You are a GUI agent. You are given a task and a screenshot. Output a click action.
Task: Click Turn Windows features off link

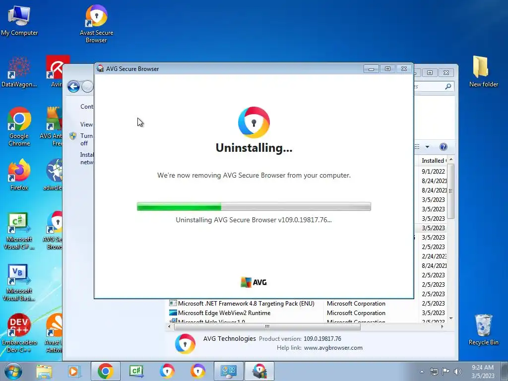click(86, 139)
